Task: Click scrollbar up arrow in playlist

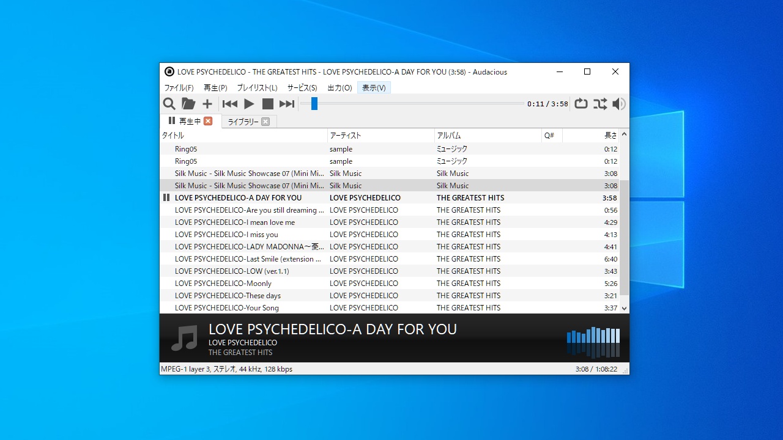Action: [625, 134]
